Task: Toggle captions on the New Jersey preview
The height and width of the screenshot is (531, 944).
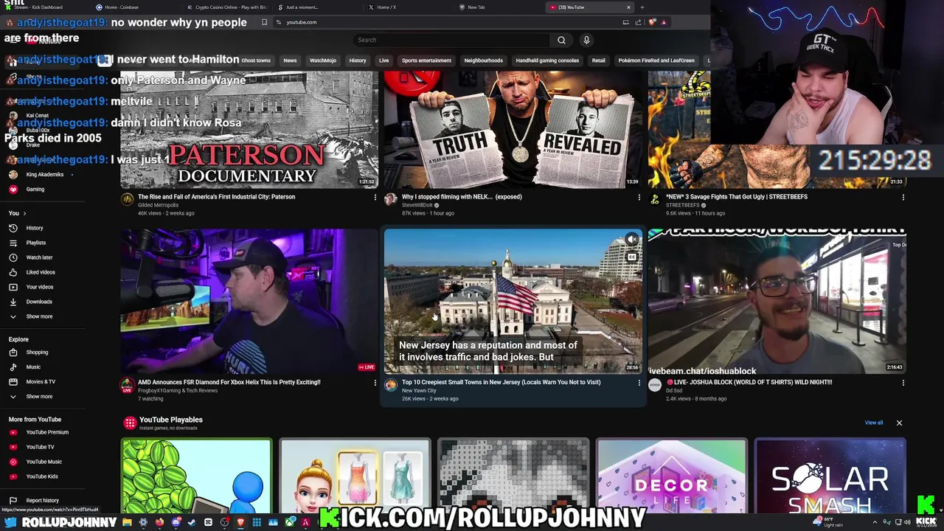Action: [x=631, y=257]
